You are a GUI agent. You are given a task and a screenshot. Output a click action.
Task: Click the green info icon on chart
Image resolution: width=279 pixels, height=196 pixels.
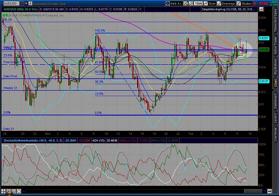point(5,15)
